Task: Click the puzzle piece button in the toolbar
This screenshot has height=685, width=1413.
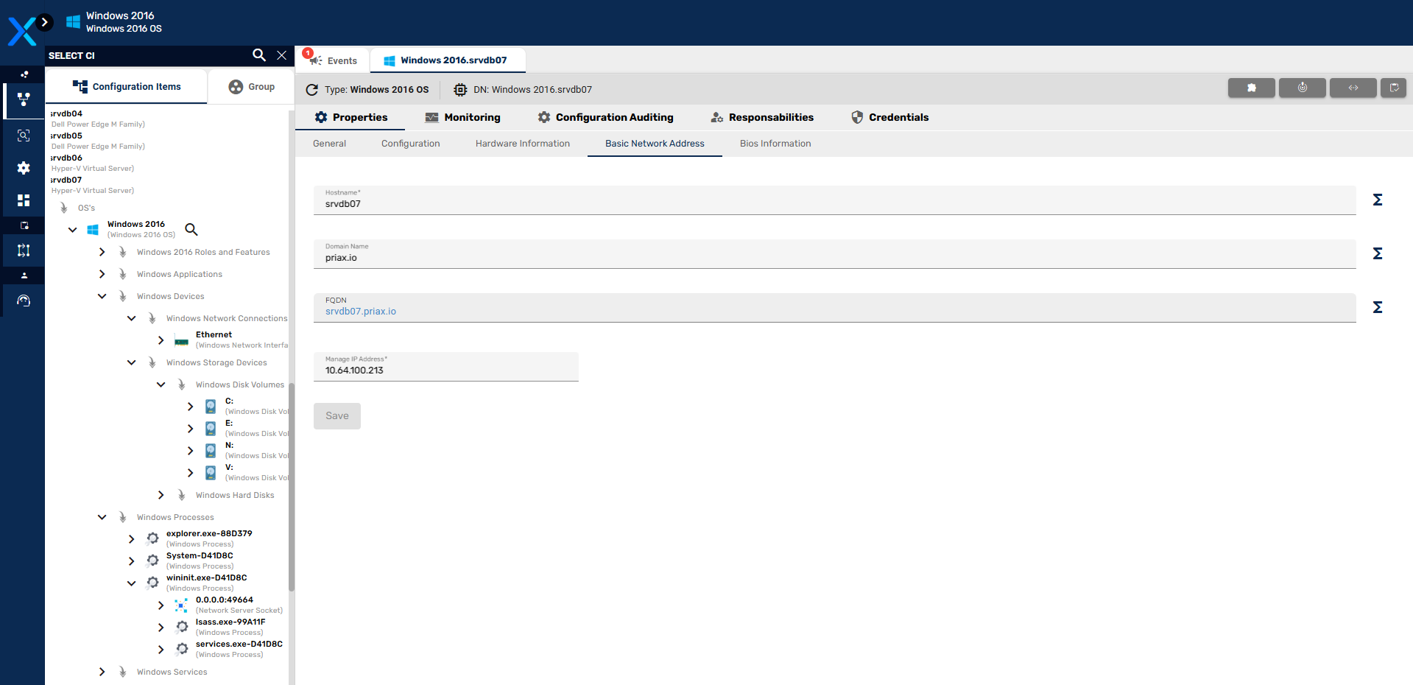Action: click(x=1251, y=88)
